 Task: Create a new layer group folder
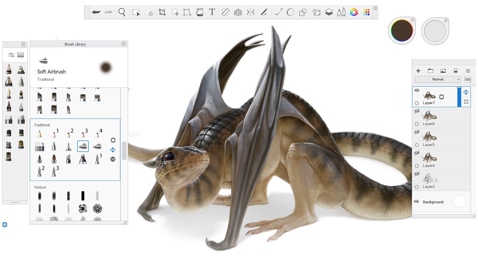tap(431, 71)
